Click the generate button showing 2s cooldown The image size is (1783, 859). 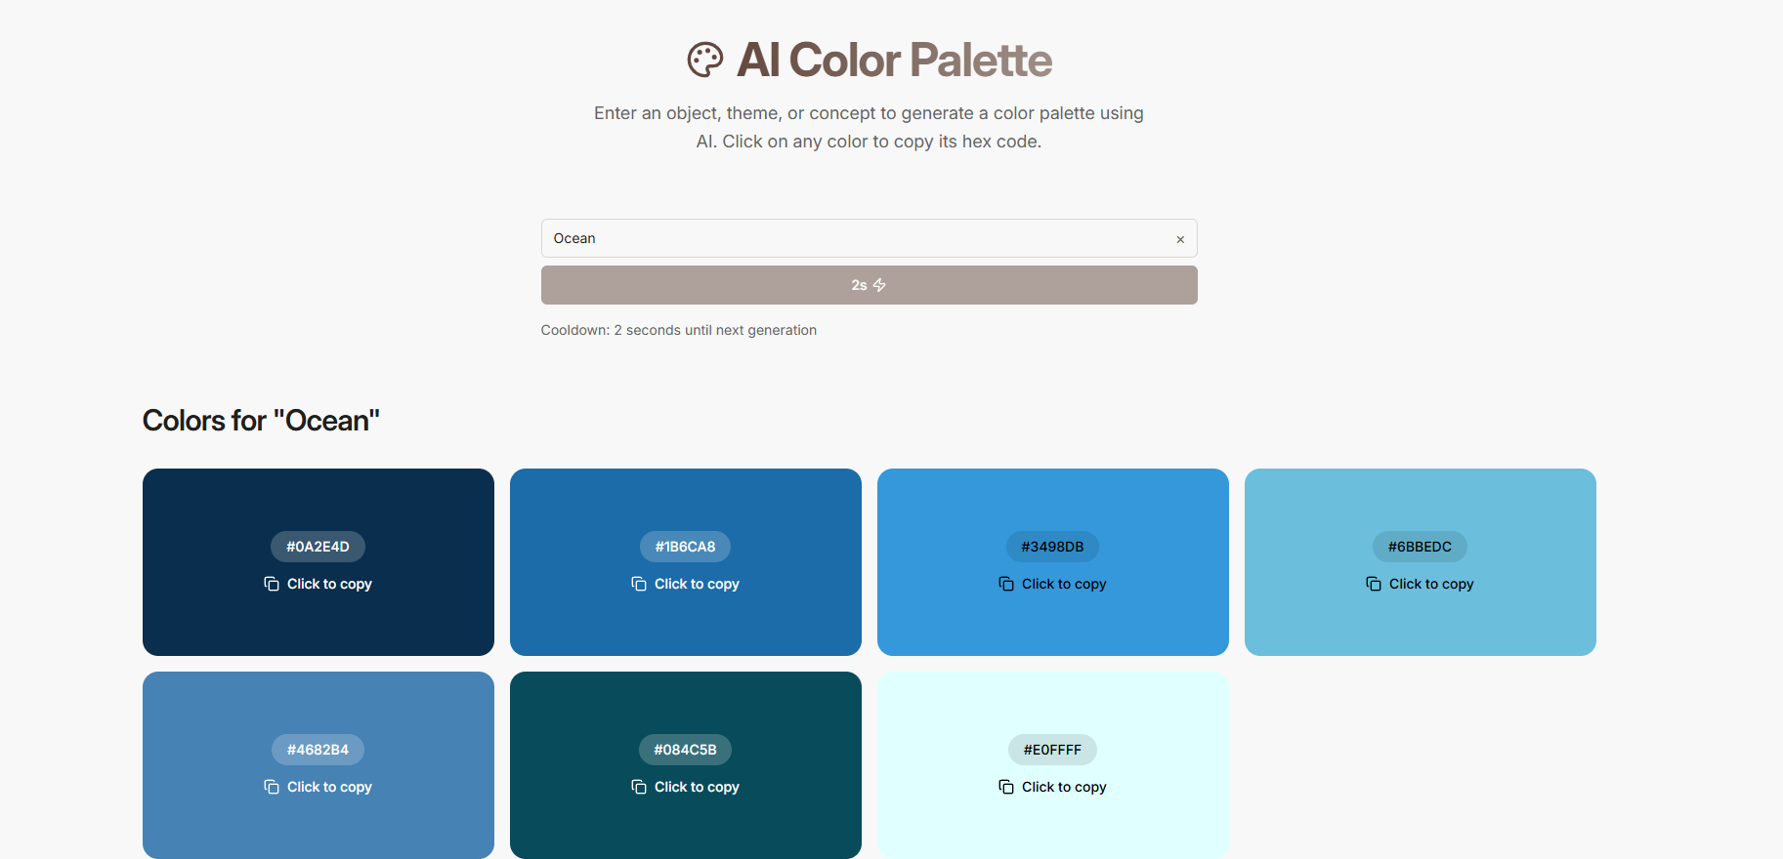click(869, 285)
